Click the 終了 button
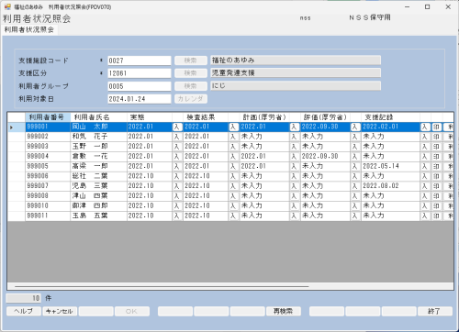Image resolution: width=459 pixels, height=332 pixels. click(434, 311)
